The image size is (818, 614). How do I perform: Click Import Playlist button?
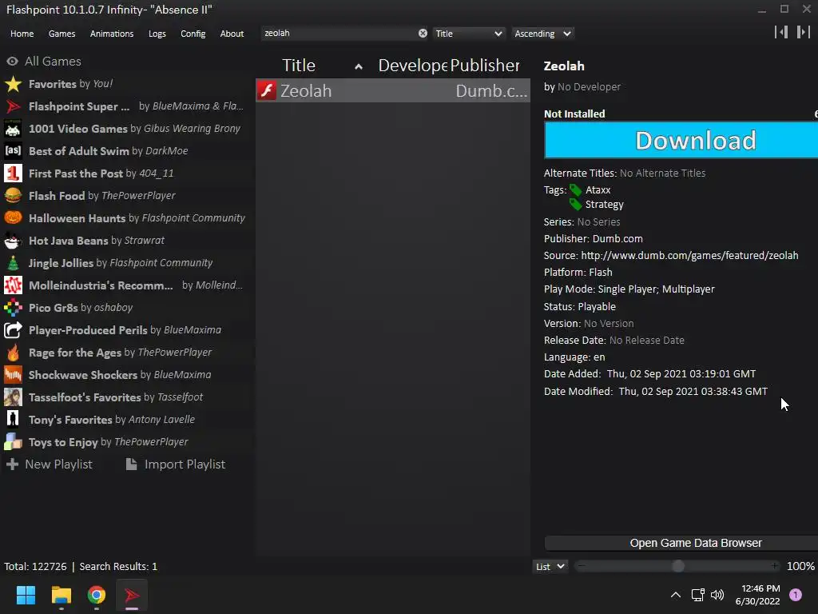pos(177,464)
